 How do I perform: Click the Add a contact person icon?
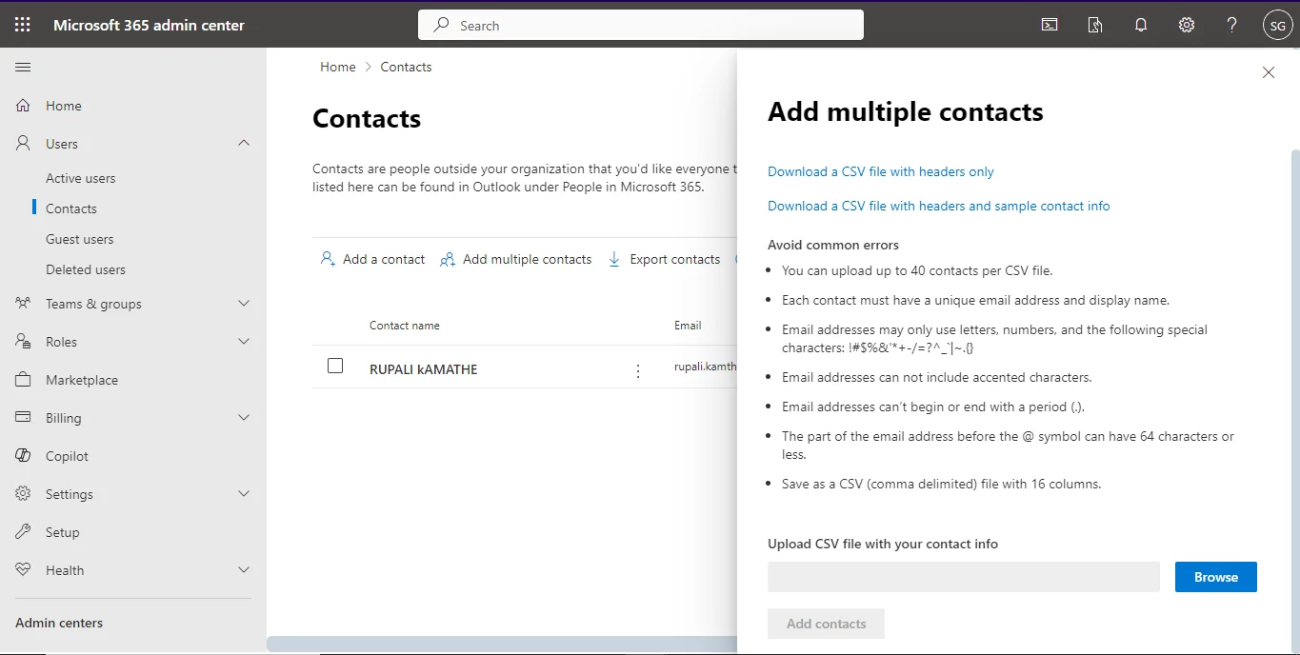click(328, 259)
